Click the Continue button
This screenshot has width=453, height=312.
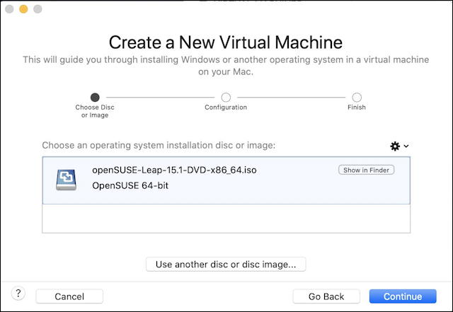click(403, 296)
